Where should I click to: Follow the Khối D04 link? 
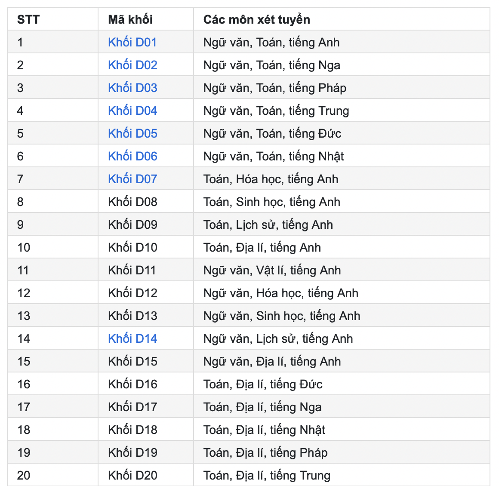point(132,111)
